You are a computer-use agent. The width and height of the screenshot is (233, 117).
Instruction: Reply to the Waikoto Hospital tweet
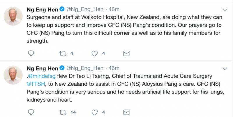(32, 53)
